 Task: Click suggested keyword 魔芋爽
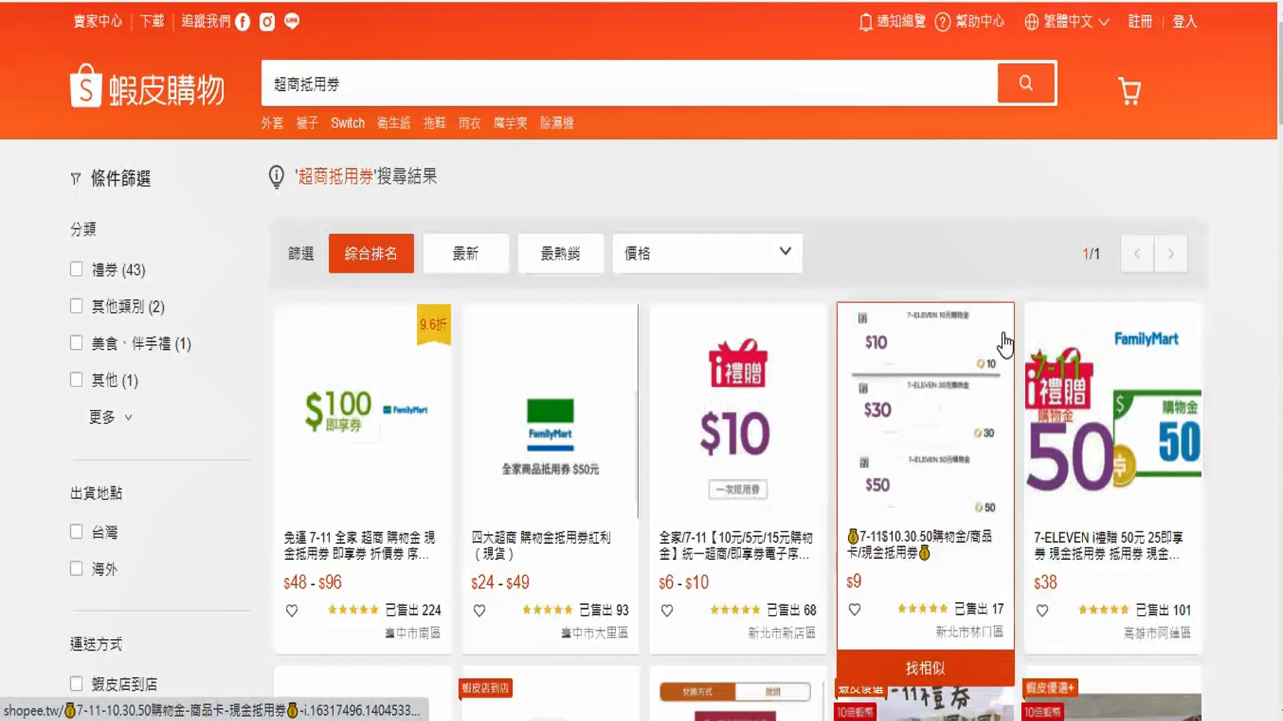(x=510, y=123)
